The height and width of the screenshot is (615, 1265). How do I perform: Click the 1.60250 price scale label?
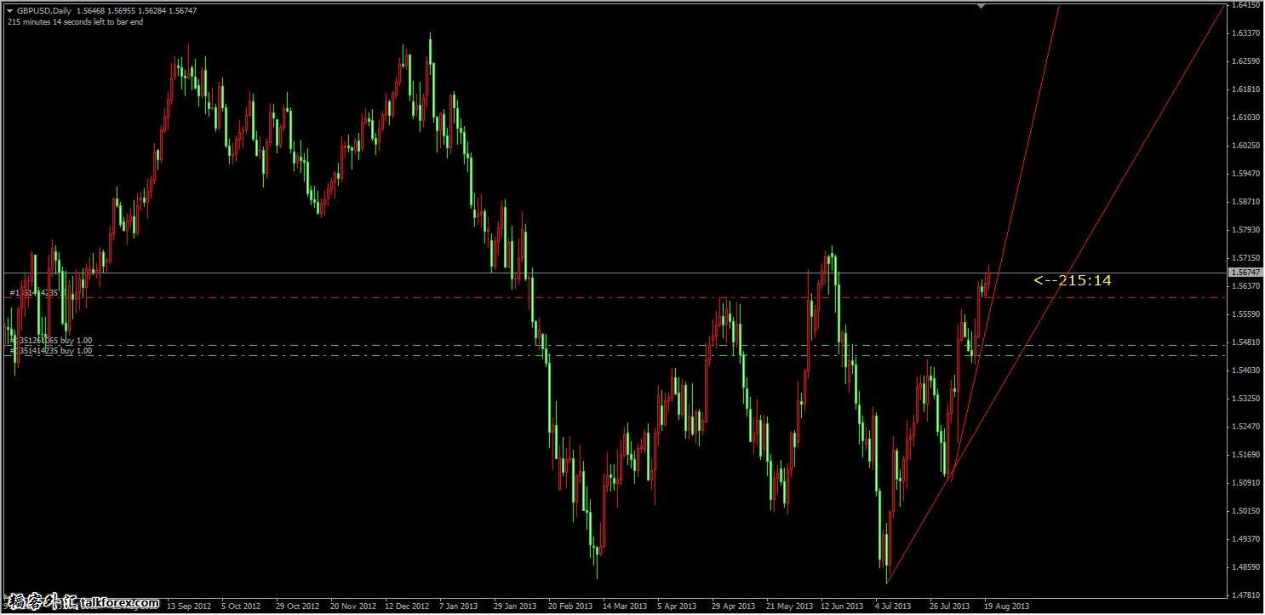1246,146
